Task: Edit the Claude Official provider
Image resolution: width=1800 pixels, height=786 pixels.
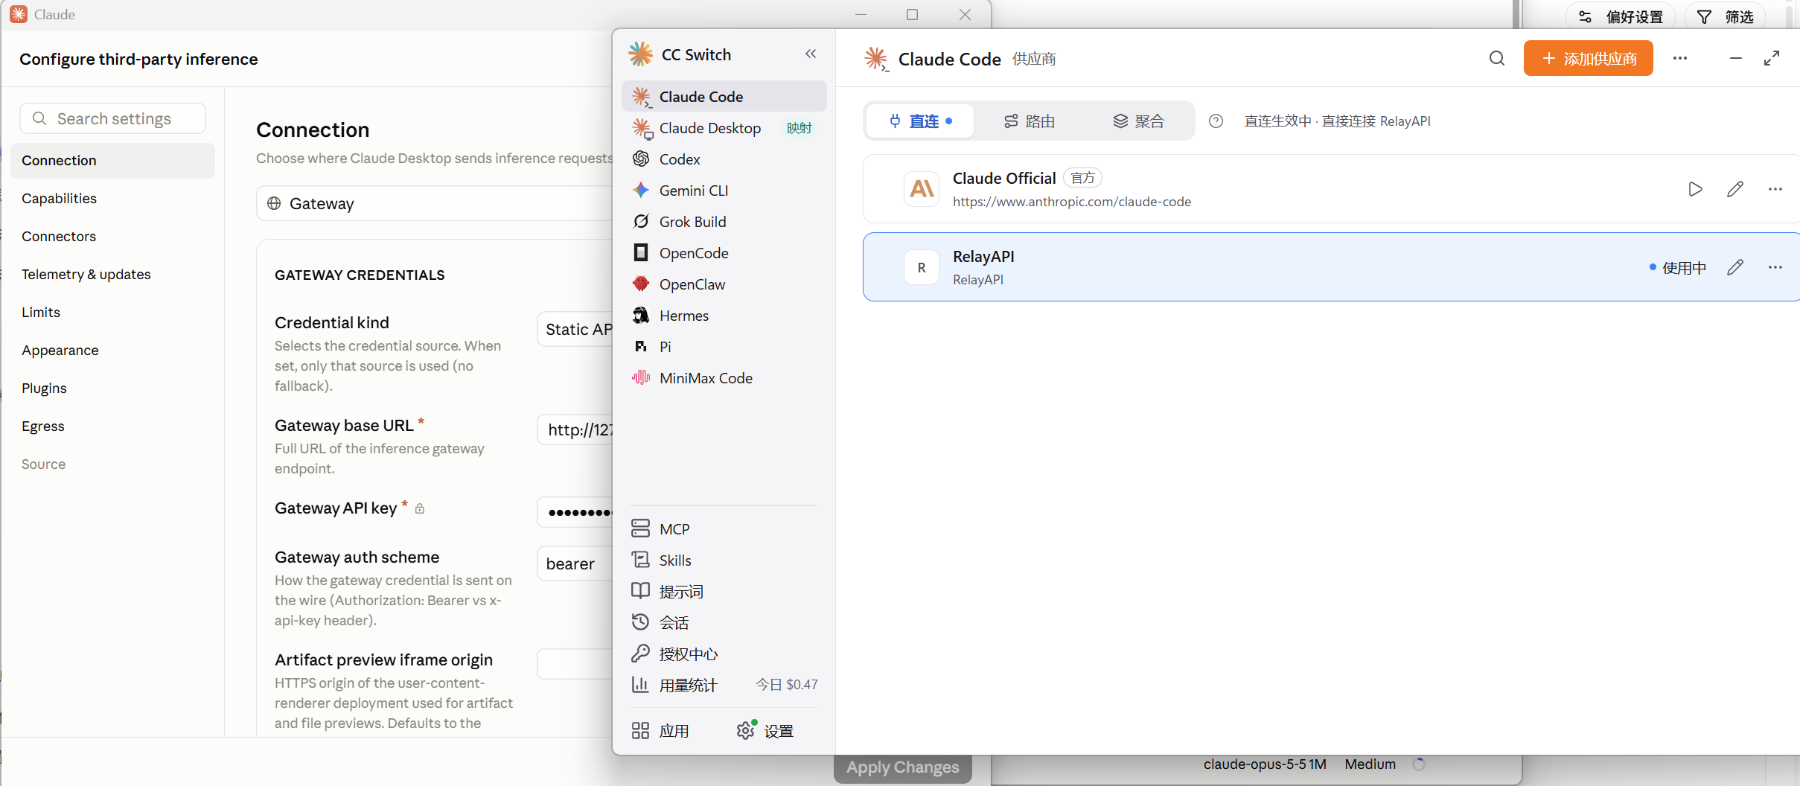Action: point(1735,189)
